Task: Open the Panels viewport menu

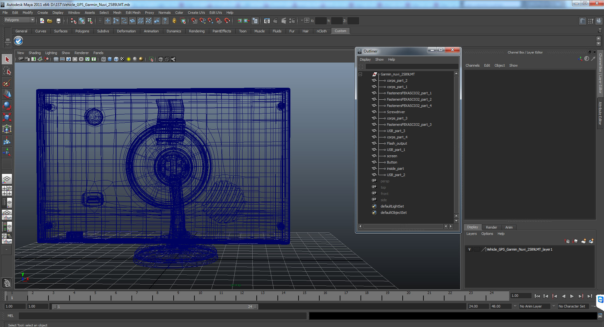Action: tap(98, 53)
